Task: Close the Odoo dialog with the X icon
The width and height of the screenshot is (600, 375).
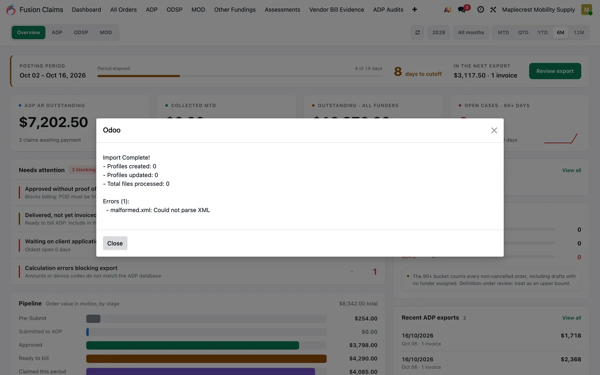Action: click(494, 130)
